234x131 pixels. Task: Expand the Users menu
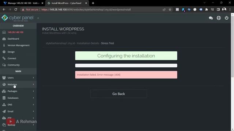[x=18, y=78]
